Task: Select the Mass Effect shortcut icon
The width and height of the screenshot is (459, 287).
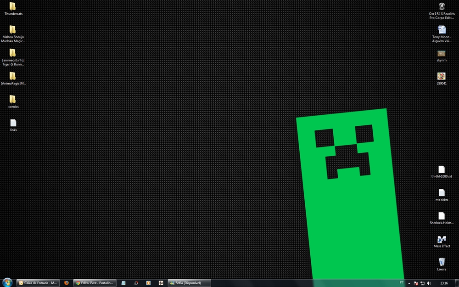Action: point(442,239)
